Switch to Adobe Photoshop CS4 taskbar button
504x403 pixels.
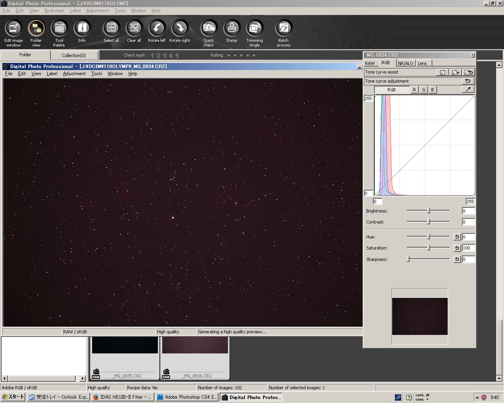coord(187,397)
